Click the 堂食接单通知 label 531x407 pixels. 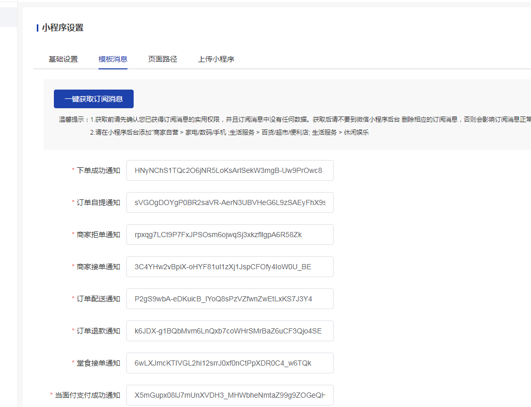click(x=98, y=363)
